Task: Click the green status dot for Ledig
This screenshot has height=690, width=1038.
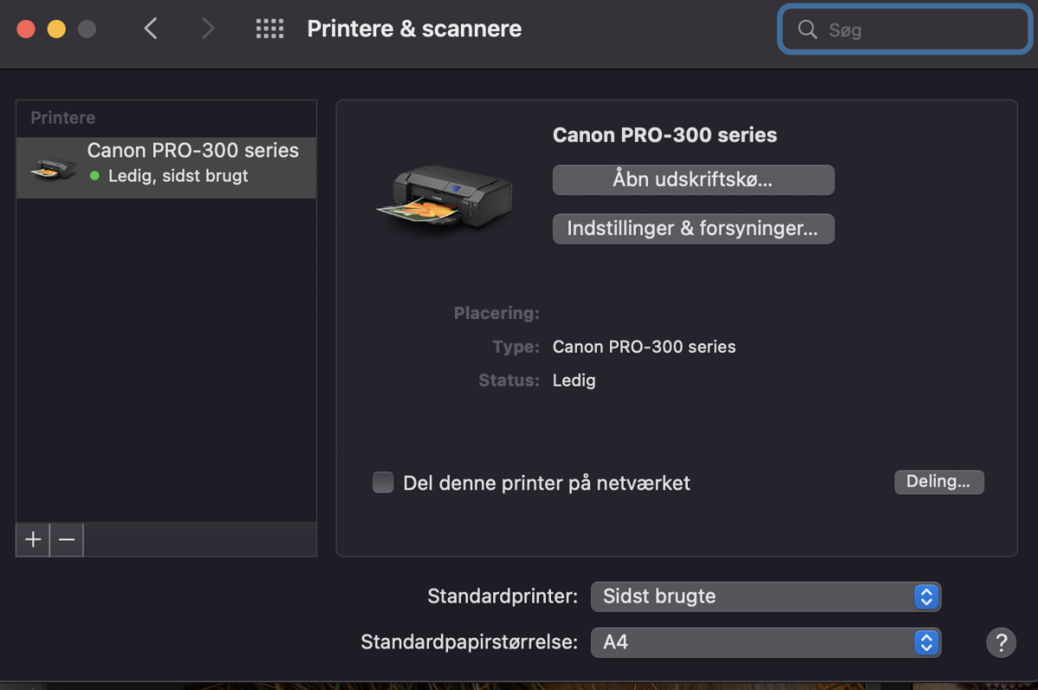Action: (x=94, y=176)
